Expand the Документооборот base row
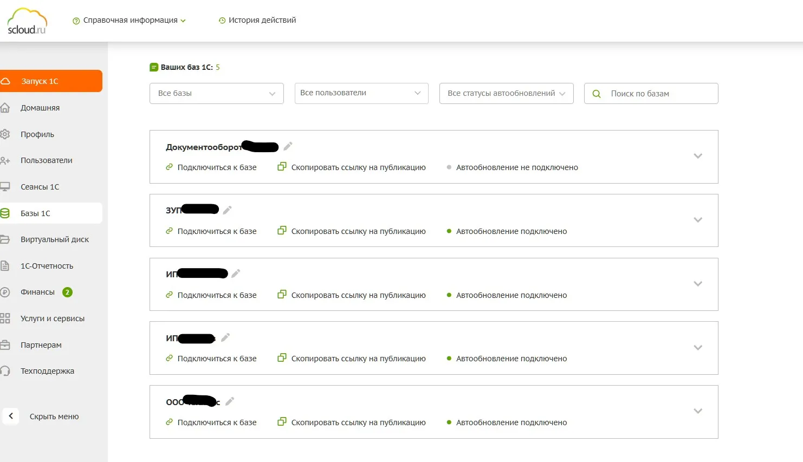This screenshot has width=803, height=462. [698, 156]
